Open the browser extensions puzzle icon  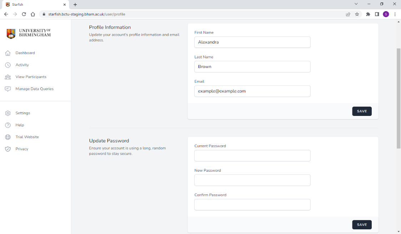tap(368, 14)
